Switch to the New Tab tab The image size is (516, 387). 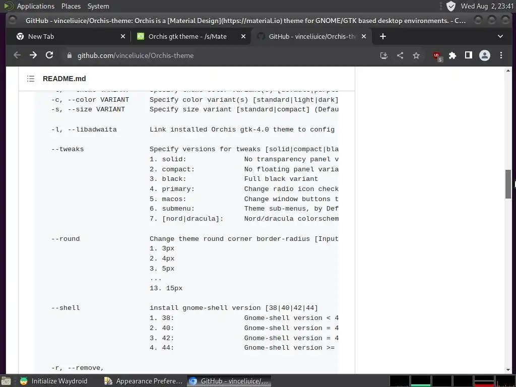71,36
